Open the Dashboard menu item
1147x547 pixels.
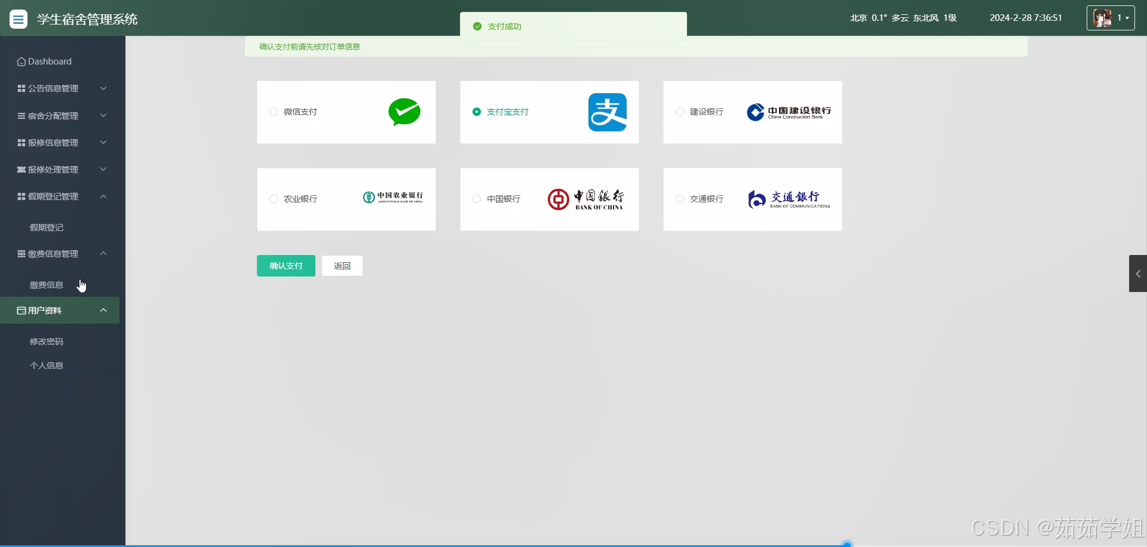[x=60, y=62]
